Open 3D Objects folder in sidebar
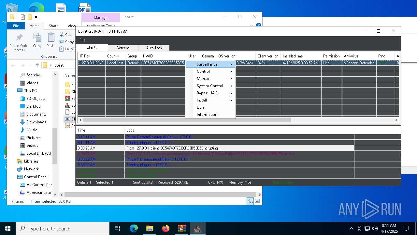 (36, 99)
